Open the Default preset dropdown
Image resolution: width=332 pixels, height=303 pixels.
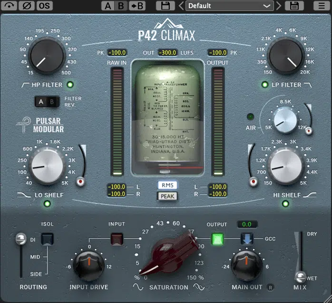click(x=229, y=6)
